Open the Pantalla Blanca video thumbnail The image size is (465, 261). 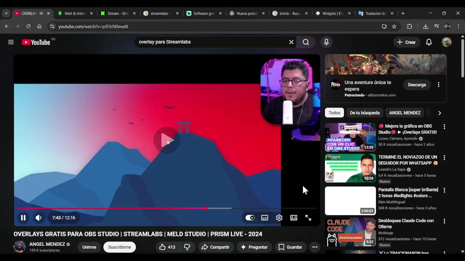coord(350,201)
